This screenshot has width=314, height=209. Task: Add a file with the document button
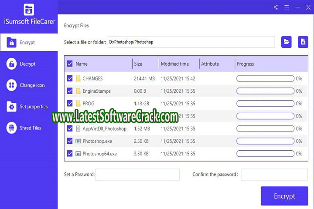tap(303, 42)
